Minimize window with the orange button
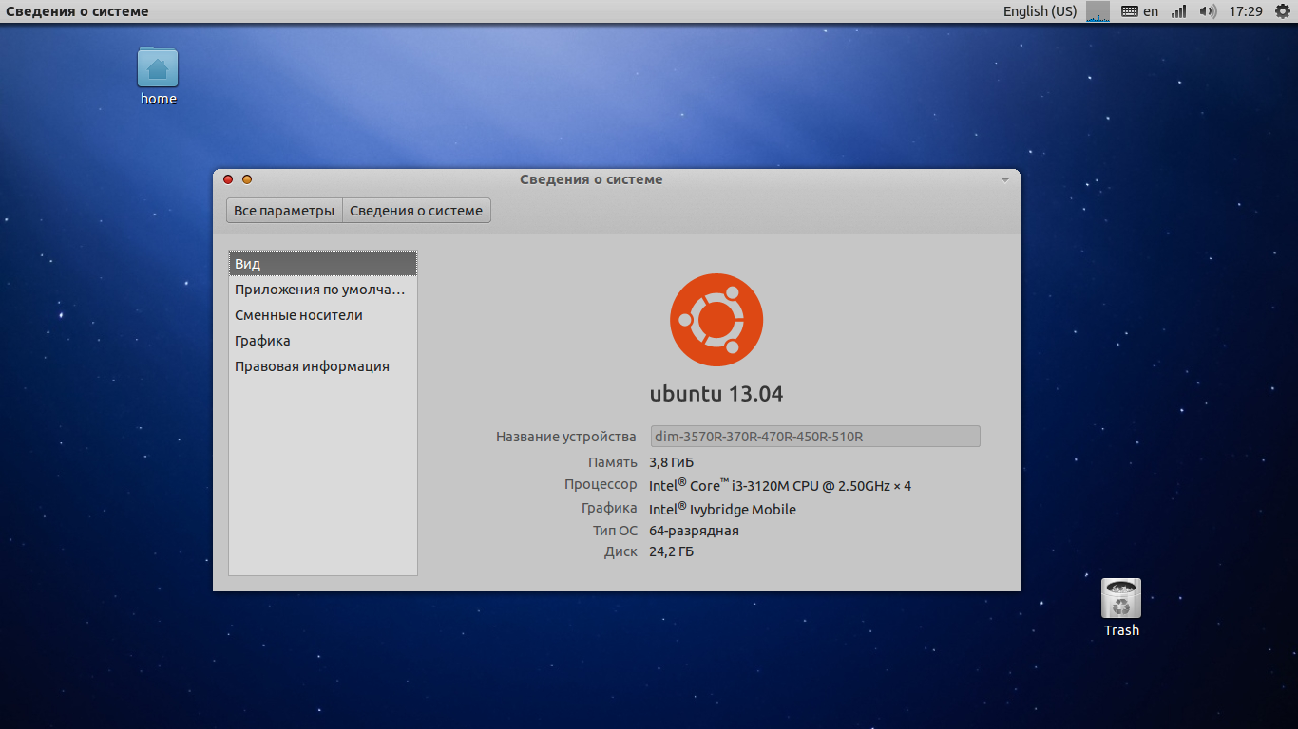Image resolution: width=1298 pixels, height=729 pixels. [247, 179]
